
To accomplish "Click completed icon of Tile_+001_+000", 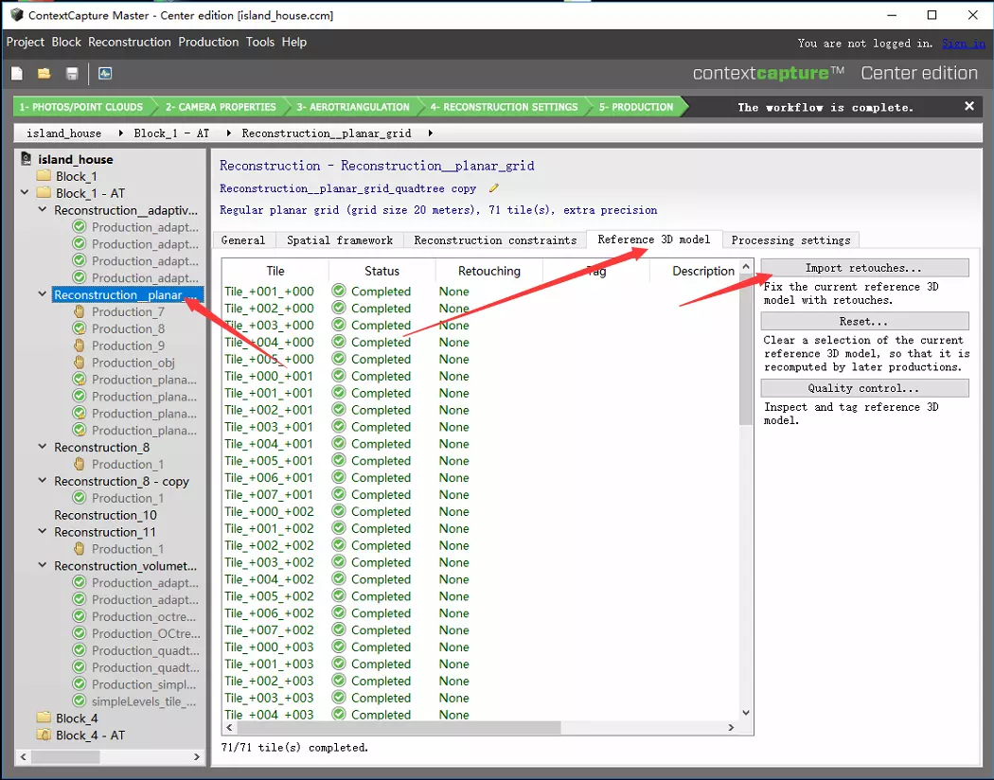I will click(339, 291).
